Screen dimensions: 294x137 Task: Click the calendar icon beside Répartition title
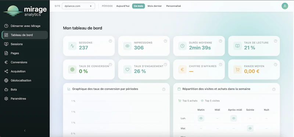(179, 89)
